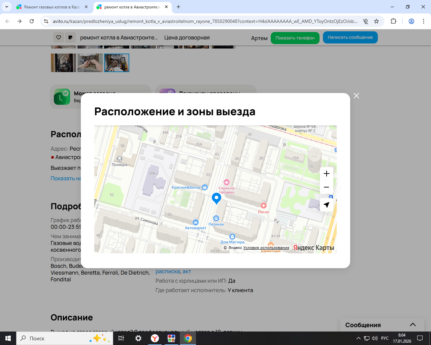Select the Пеликан pet shop marker
This screenshot has height=345, width=431.
tap(216, 219)
